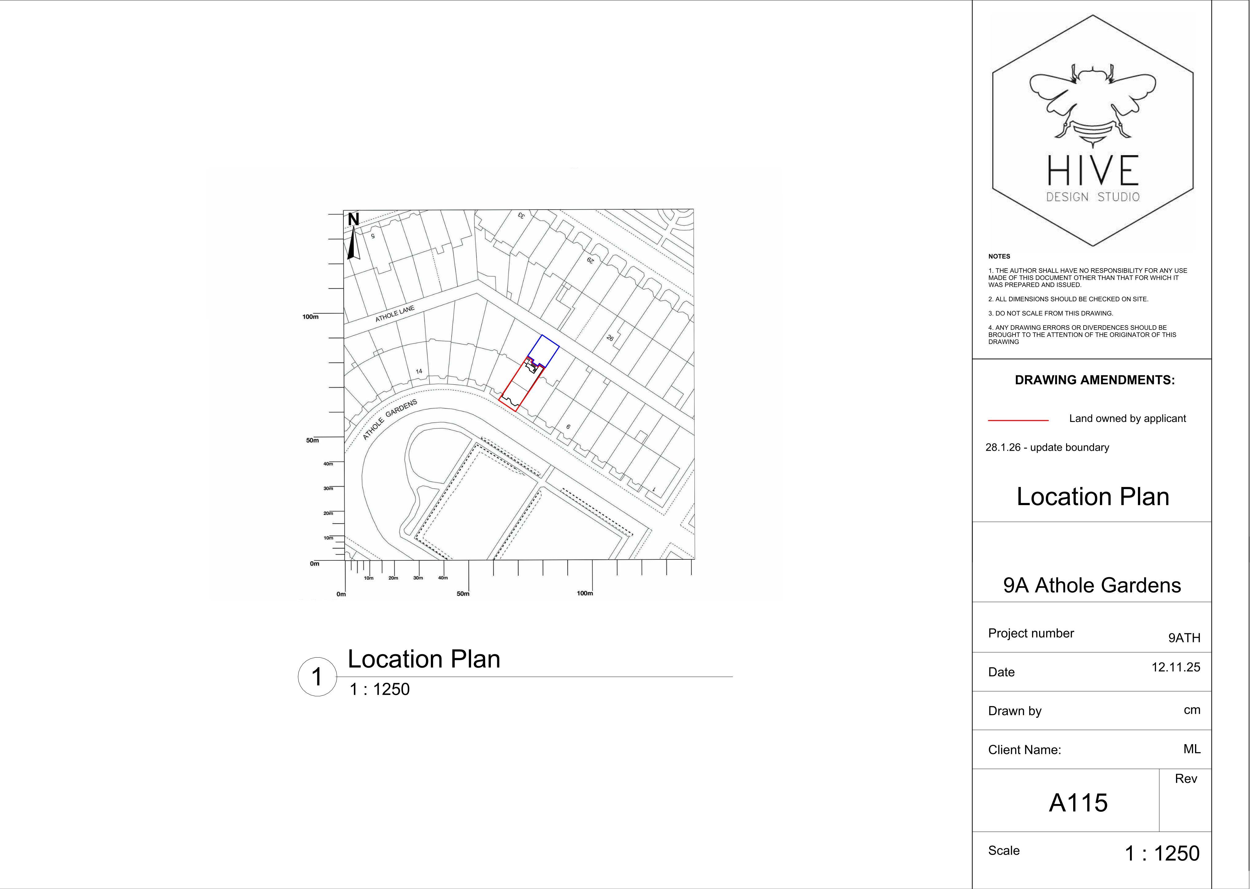
Task: Click the 'Location Plan' view title
Action: (x=424, y=659)
